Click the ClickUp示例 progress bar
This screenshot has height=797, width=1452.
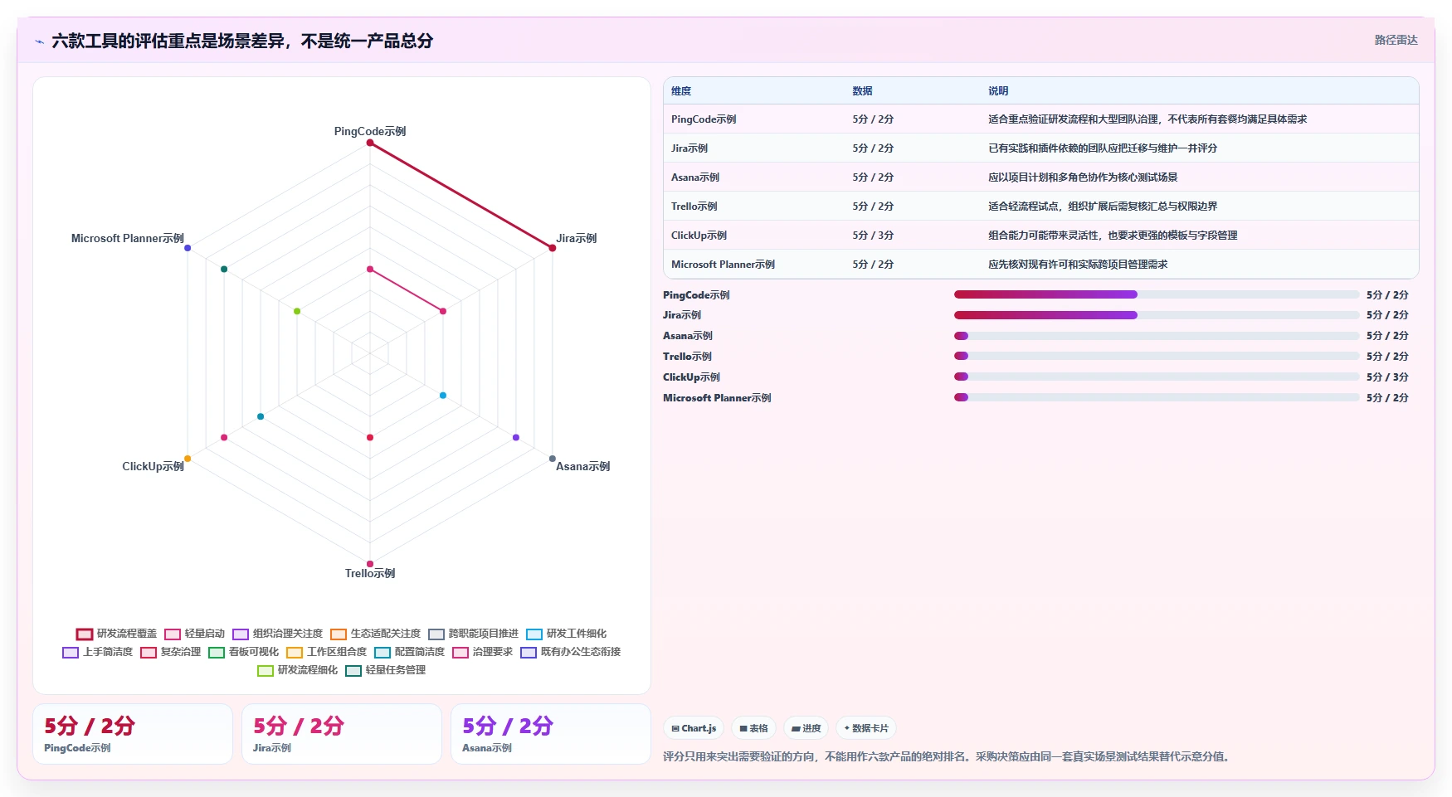click(x=1157, y=377)
